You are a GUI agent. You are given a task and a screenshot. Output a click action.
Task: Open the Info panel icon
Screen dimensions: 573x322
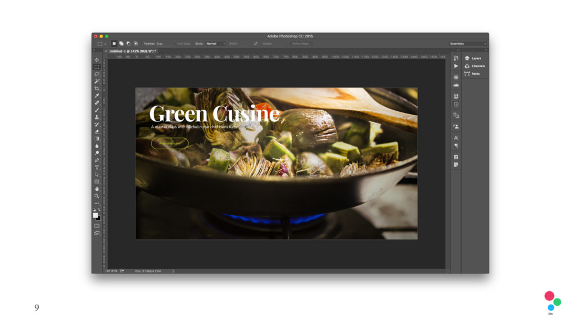click(x=456, y=104)
